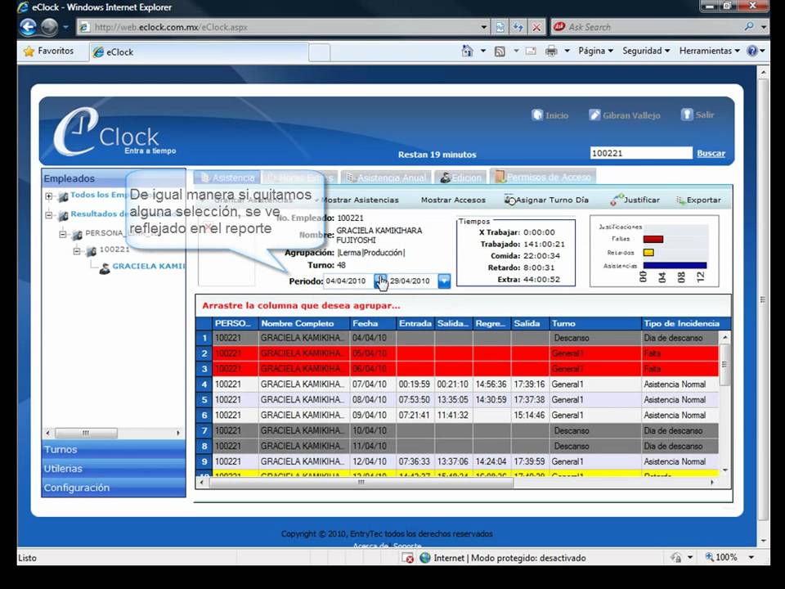Click the Buscar link
785x589 pixels.
coord(711,153)
